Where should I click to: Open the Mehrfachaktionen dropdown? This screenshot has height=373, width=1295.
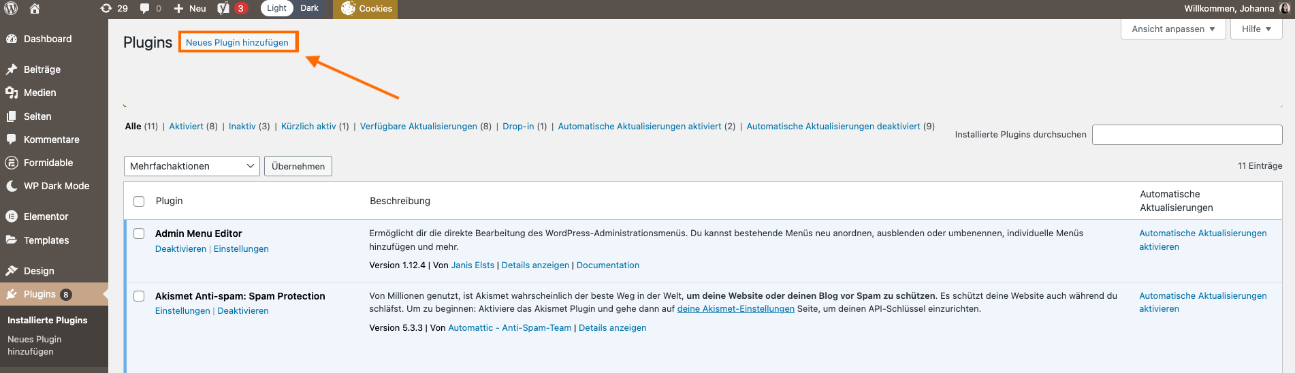coord(191,166)
